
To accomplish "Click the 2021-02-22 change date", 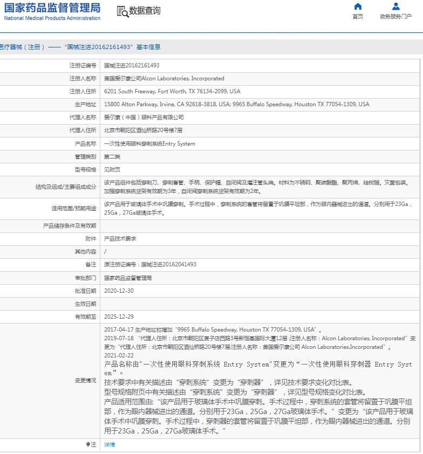I will (x=119, y=355).
